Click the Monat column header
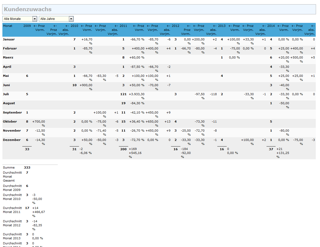320x247 pixels. (7, 26)
